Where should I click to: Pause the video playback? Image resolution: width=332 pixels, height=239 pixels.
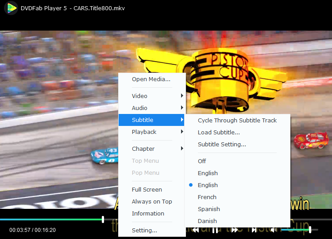point(215,230)
